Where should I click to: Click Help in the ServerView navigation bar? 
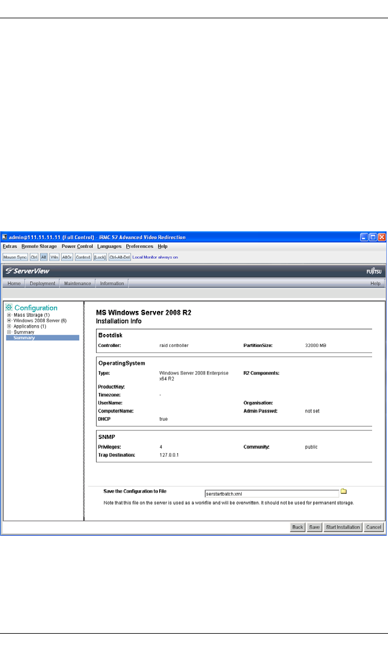(x=376, y=284)
